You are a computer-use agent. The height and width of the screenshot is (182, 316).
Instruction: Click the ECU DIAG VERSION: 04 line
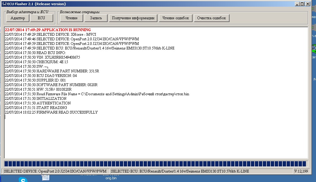point(41,76)
